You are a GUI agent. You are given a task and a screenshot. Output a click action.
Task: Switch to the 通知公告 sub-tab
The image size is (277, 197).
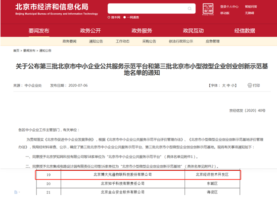[96, 41]
